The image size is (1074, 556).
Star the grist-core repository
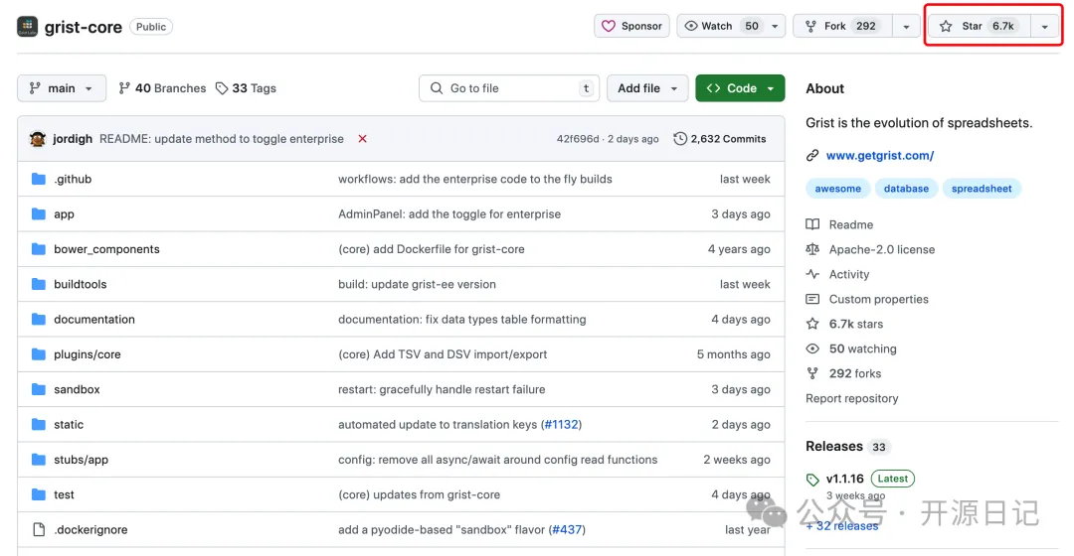(x=976, y=26)
